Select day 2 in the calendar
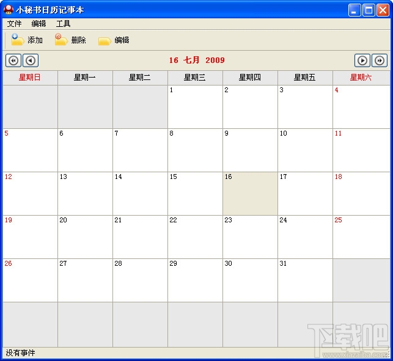 pyautogui.click(x=250, y=107)
